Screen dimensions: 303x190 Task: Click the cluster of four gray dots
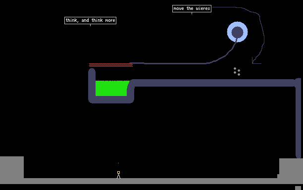(x=237, y=71)
